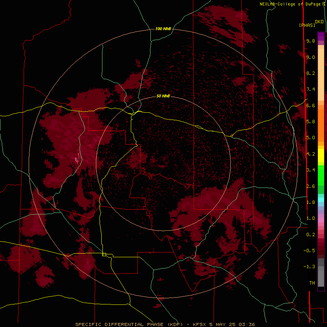327x327 pixels.
Task: Click the purple top segment of color bar
Action: pos(321,36)
